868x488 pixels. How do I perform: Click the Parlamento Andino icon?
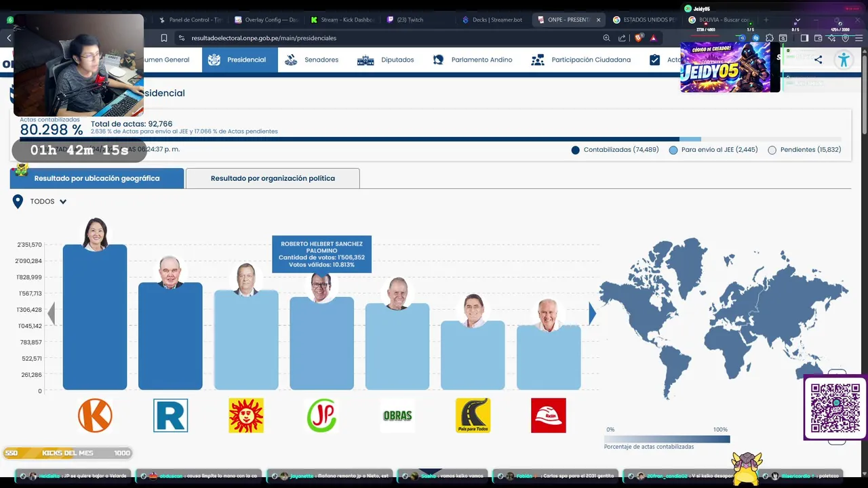(438, 60)
